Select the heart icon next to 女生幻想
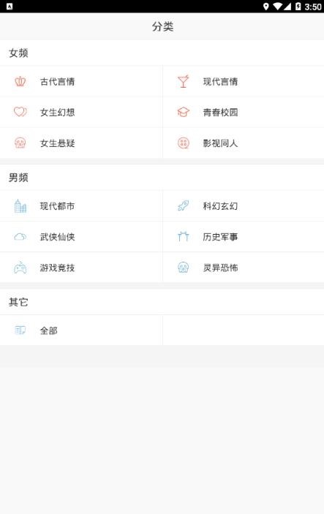324x514 pixels. pos(20,112)
